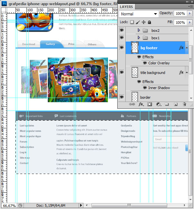This screenshot has height=209, width=194.
Task: Click box2 folder icon
Action: coord(145,31)
